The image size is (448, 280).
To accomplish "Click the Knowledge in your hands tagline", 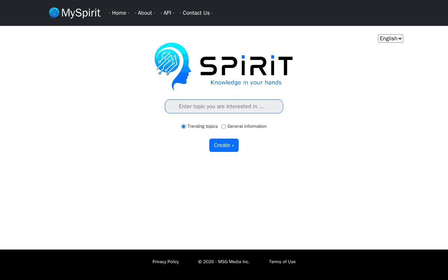I will [x=246, y=83].
